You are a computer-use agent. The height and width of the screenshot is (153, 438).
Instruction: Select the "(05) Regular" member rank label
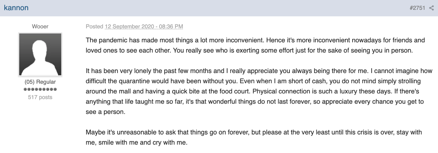tap(40, 82)
